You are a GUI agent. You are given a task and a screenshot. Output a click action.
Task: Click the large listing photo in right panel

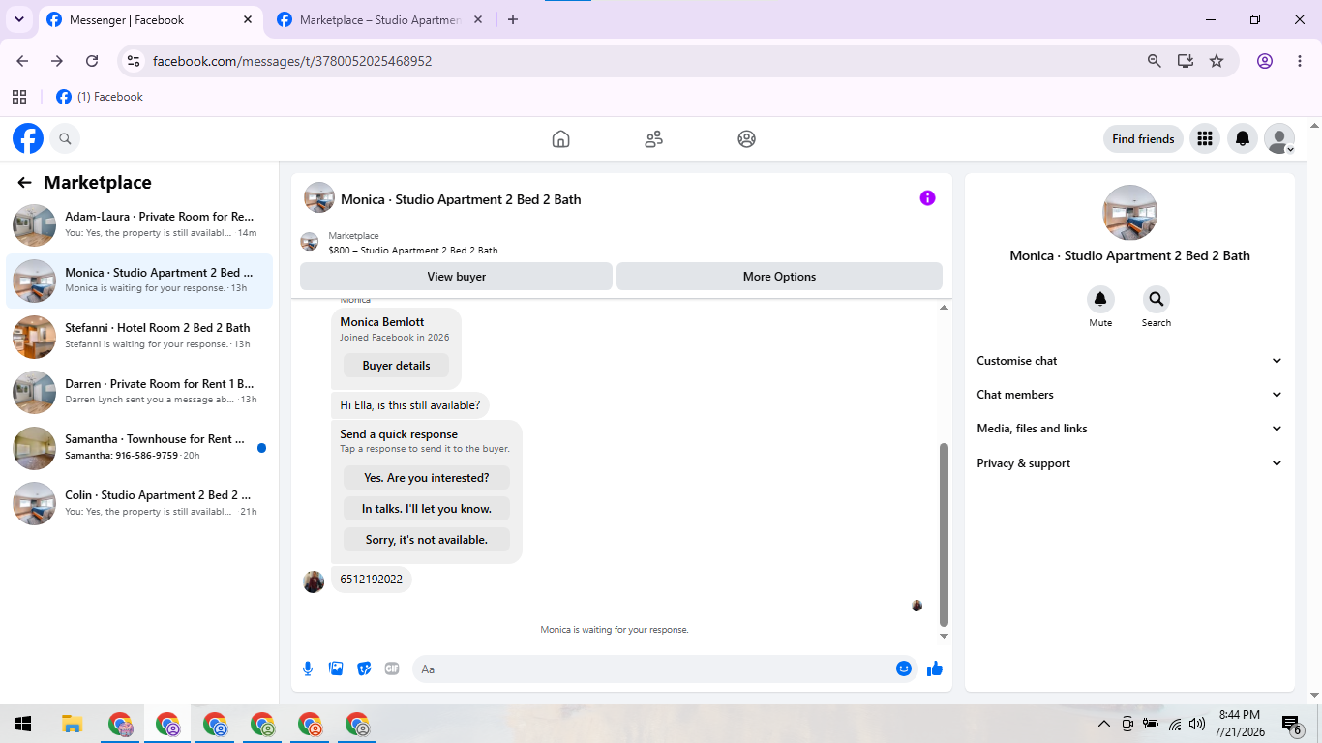[x=1129, y=212]
